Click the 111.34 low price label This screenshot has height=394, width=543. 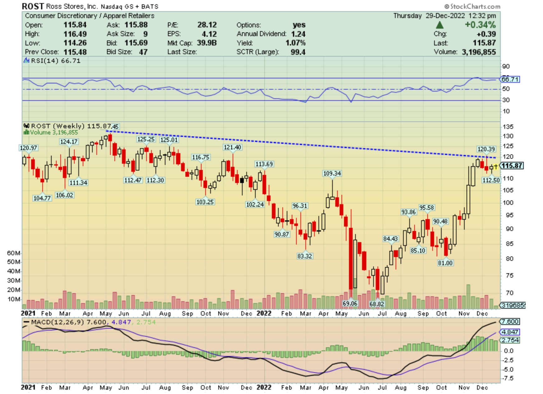pos(78,183)
